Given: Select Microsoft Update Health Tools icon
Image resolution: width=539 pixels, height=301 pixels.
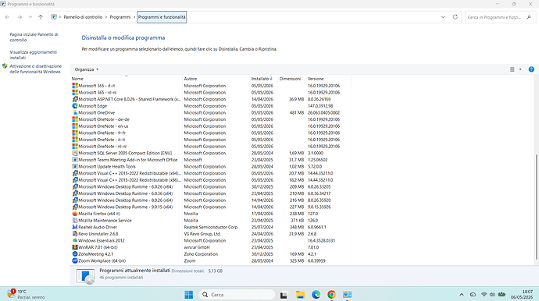Looking at the screenshot, I should pyautogui.click(x=74, y=166).
